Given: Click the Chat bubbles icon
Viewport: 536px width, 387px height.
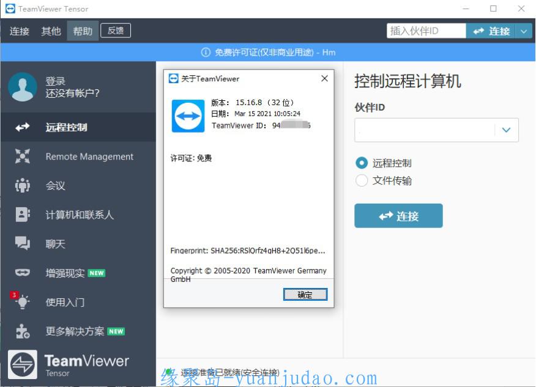Looking at the screenshot, I should 23,243.
